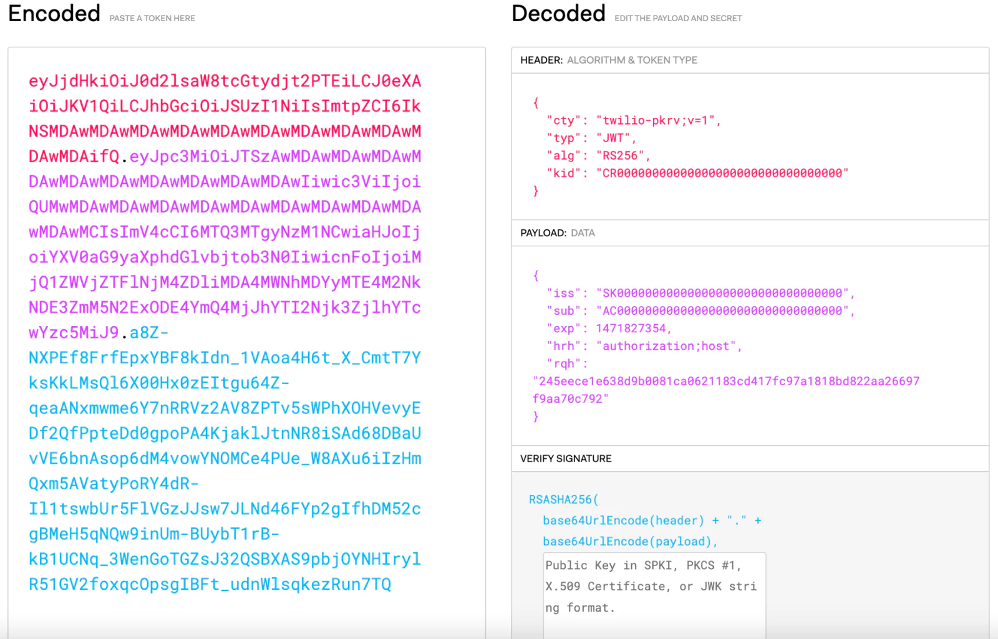Click "PASTE A TOKEN HERE" label
The height and width of the screenshot is (639, 998).
152,18
